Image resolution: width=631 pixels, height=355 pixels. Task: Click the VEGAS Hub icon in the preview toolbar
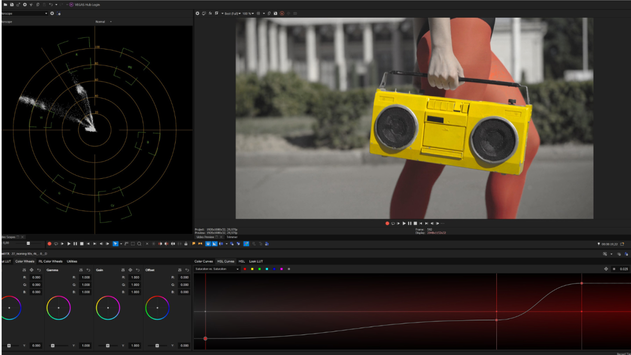(281, 13)
